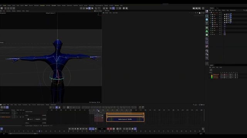The height and width of the screenshot is (138, 247).
Task: Select the Motion Source #1 100.0% clip
Action: point(125,119)
